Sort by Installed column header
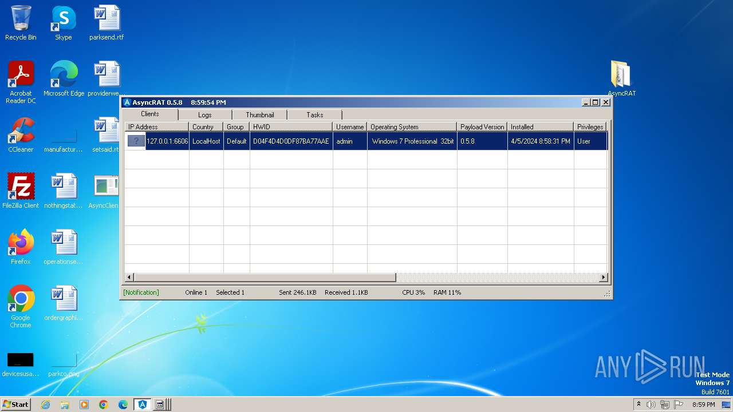This screenshot has width=733, height=412. point(541,127)
